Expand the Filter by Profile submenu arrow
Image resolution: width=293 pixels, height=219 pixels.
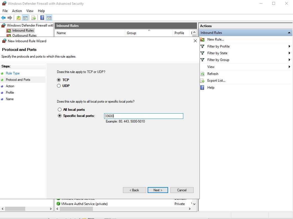click(x=289, y=46)
